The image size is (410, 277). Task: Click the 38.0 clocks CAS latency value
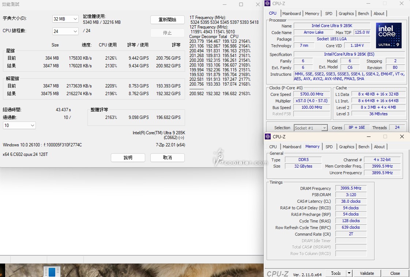[351, 201]
